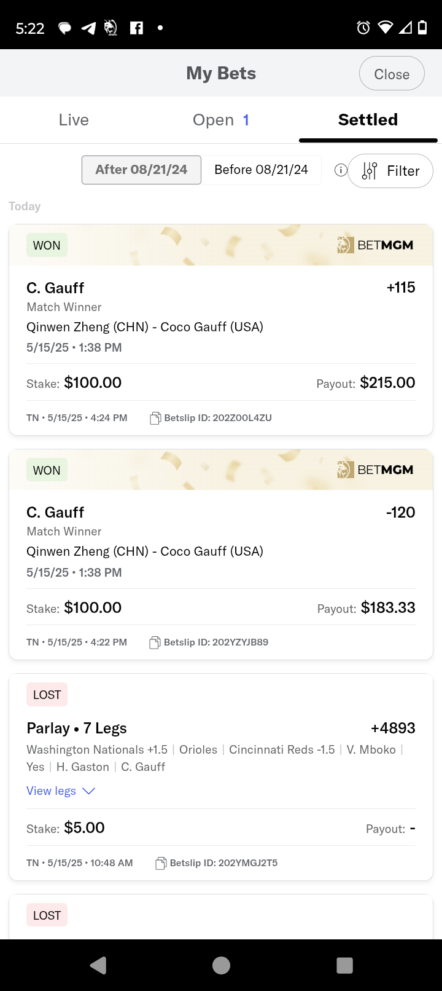
Task: Copy Betslip ID 202Z00L4ZU icon
Action: [156, 418]
